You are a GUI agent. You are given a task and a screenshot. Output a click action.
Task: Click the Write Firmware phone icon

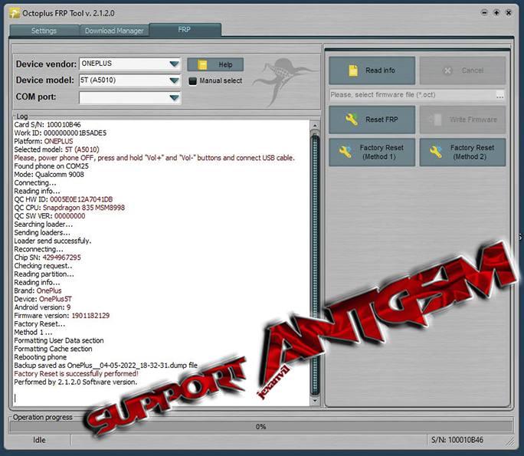pyautogui.click(x=435, y=120)
